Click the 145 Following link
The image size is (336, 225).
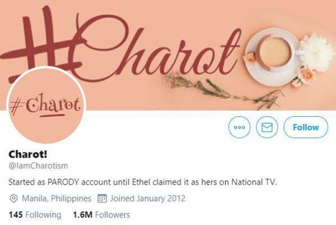click(35, 215)
